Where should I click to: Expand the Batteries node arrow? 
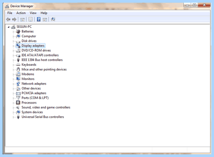[x=14, y=32]
